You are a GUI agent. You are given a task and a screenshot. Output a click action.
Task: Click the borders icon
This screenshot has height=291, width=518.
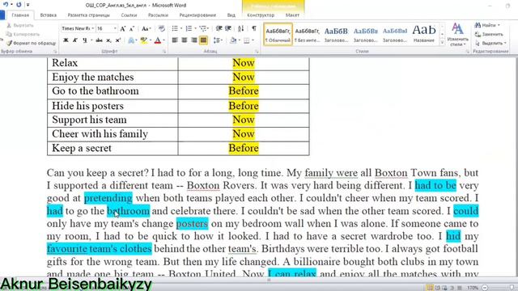pyautogui.click(x=246, y=40)
